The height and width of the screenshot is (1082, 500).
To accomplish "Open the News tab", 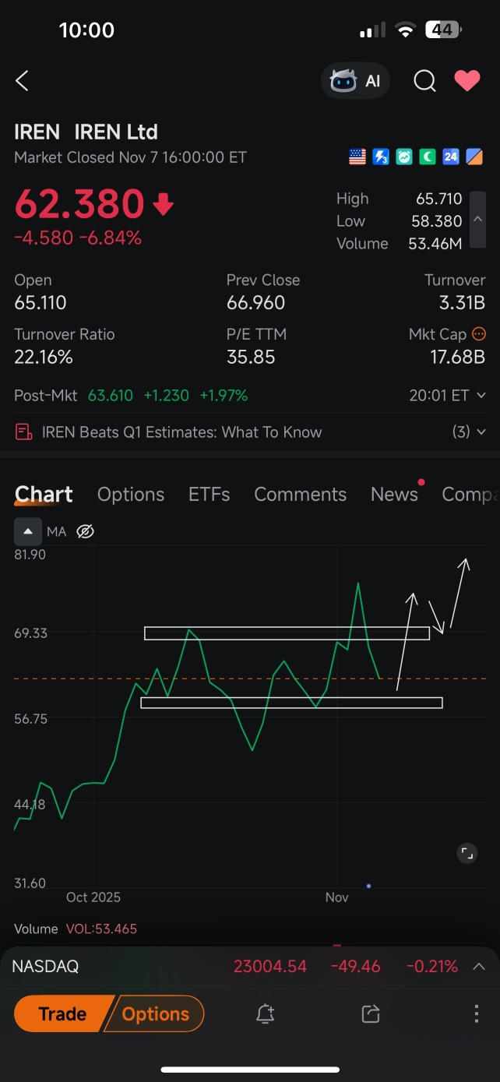I will [394, 495].
